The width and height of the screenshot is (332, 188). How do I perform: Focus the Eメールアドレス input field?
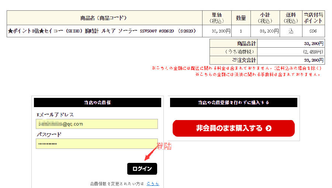[97, 124]
